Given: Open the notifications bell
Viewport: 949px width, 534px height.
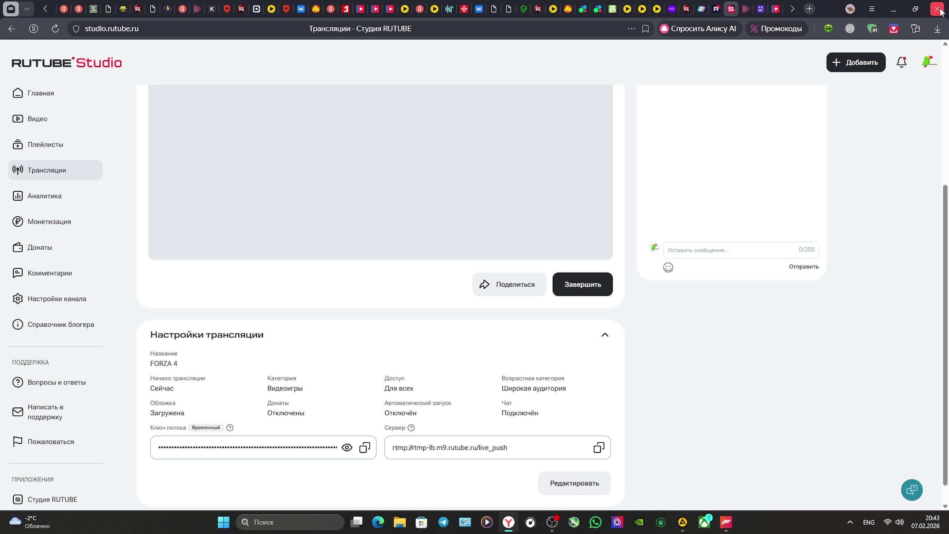Looking at the screenshot, I should pyautogui.click(x=901, y=62).
